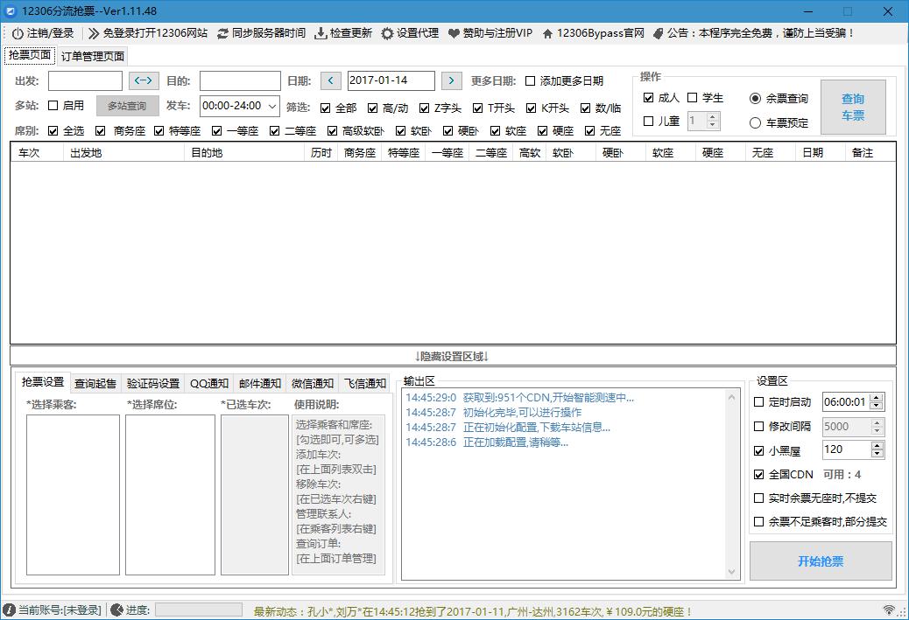Toggle the 高/动 filter checkbox
909x620 pixels.
click(x=372, y=108)
